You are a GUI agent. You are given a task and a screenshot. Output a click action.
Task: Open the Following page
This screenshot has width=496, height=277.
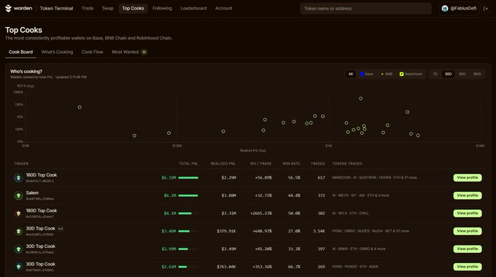point(162,9)
